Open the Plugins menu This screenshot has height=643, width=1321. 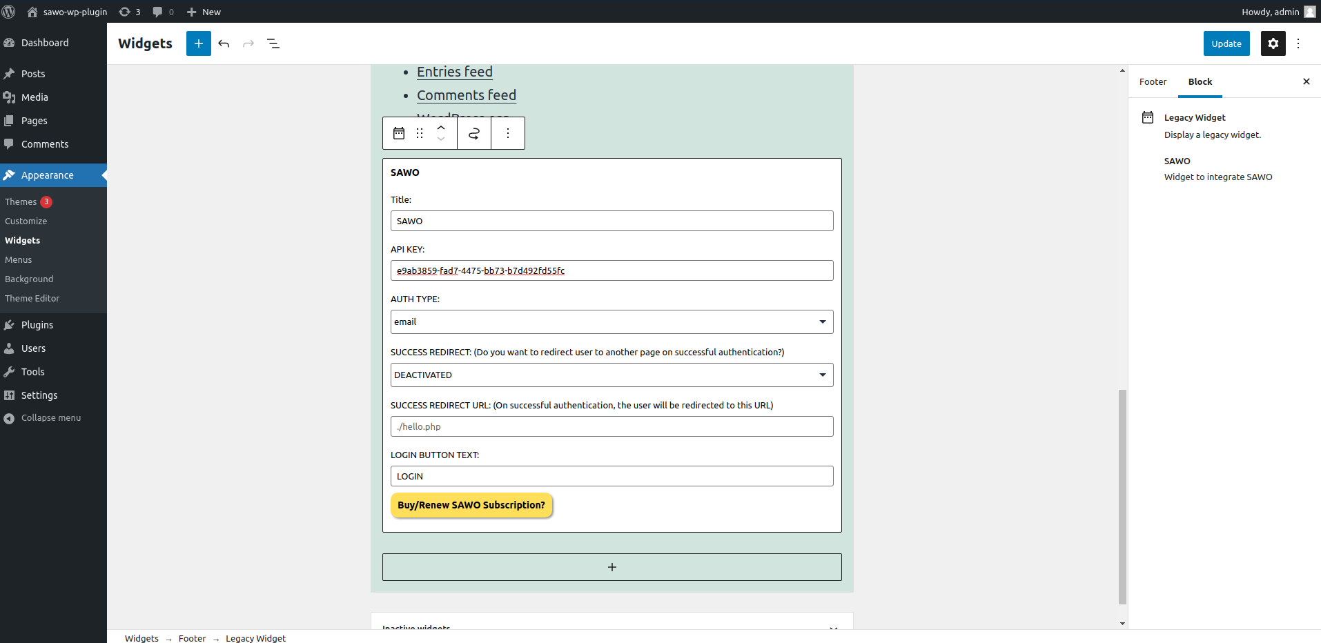(x=53, y=325)
